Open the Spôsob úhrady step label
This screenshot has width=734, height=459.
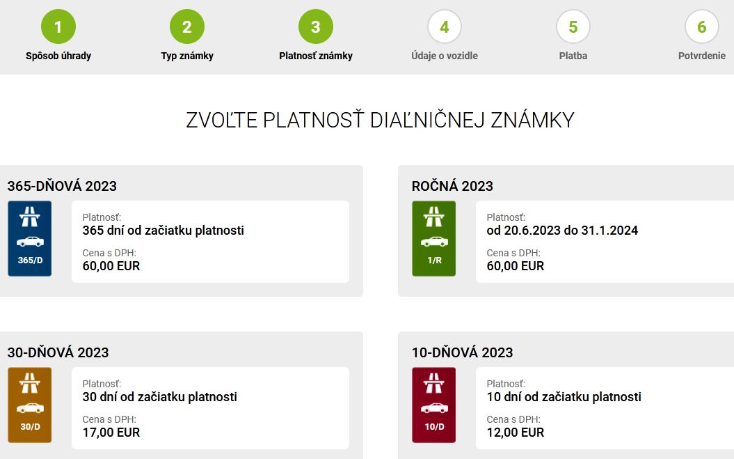58,56
